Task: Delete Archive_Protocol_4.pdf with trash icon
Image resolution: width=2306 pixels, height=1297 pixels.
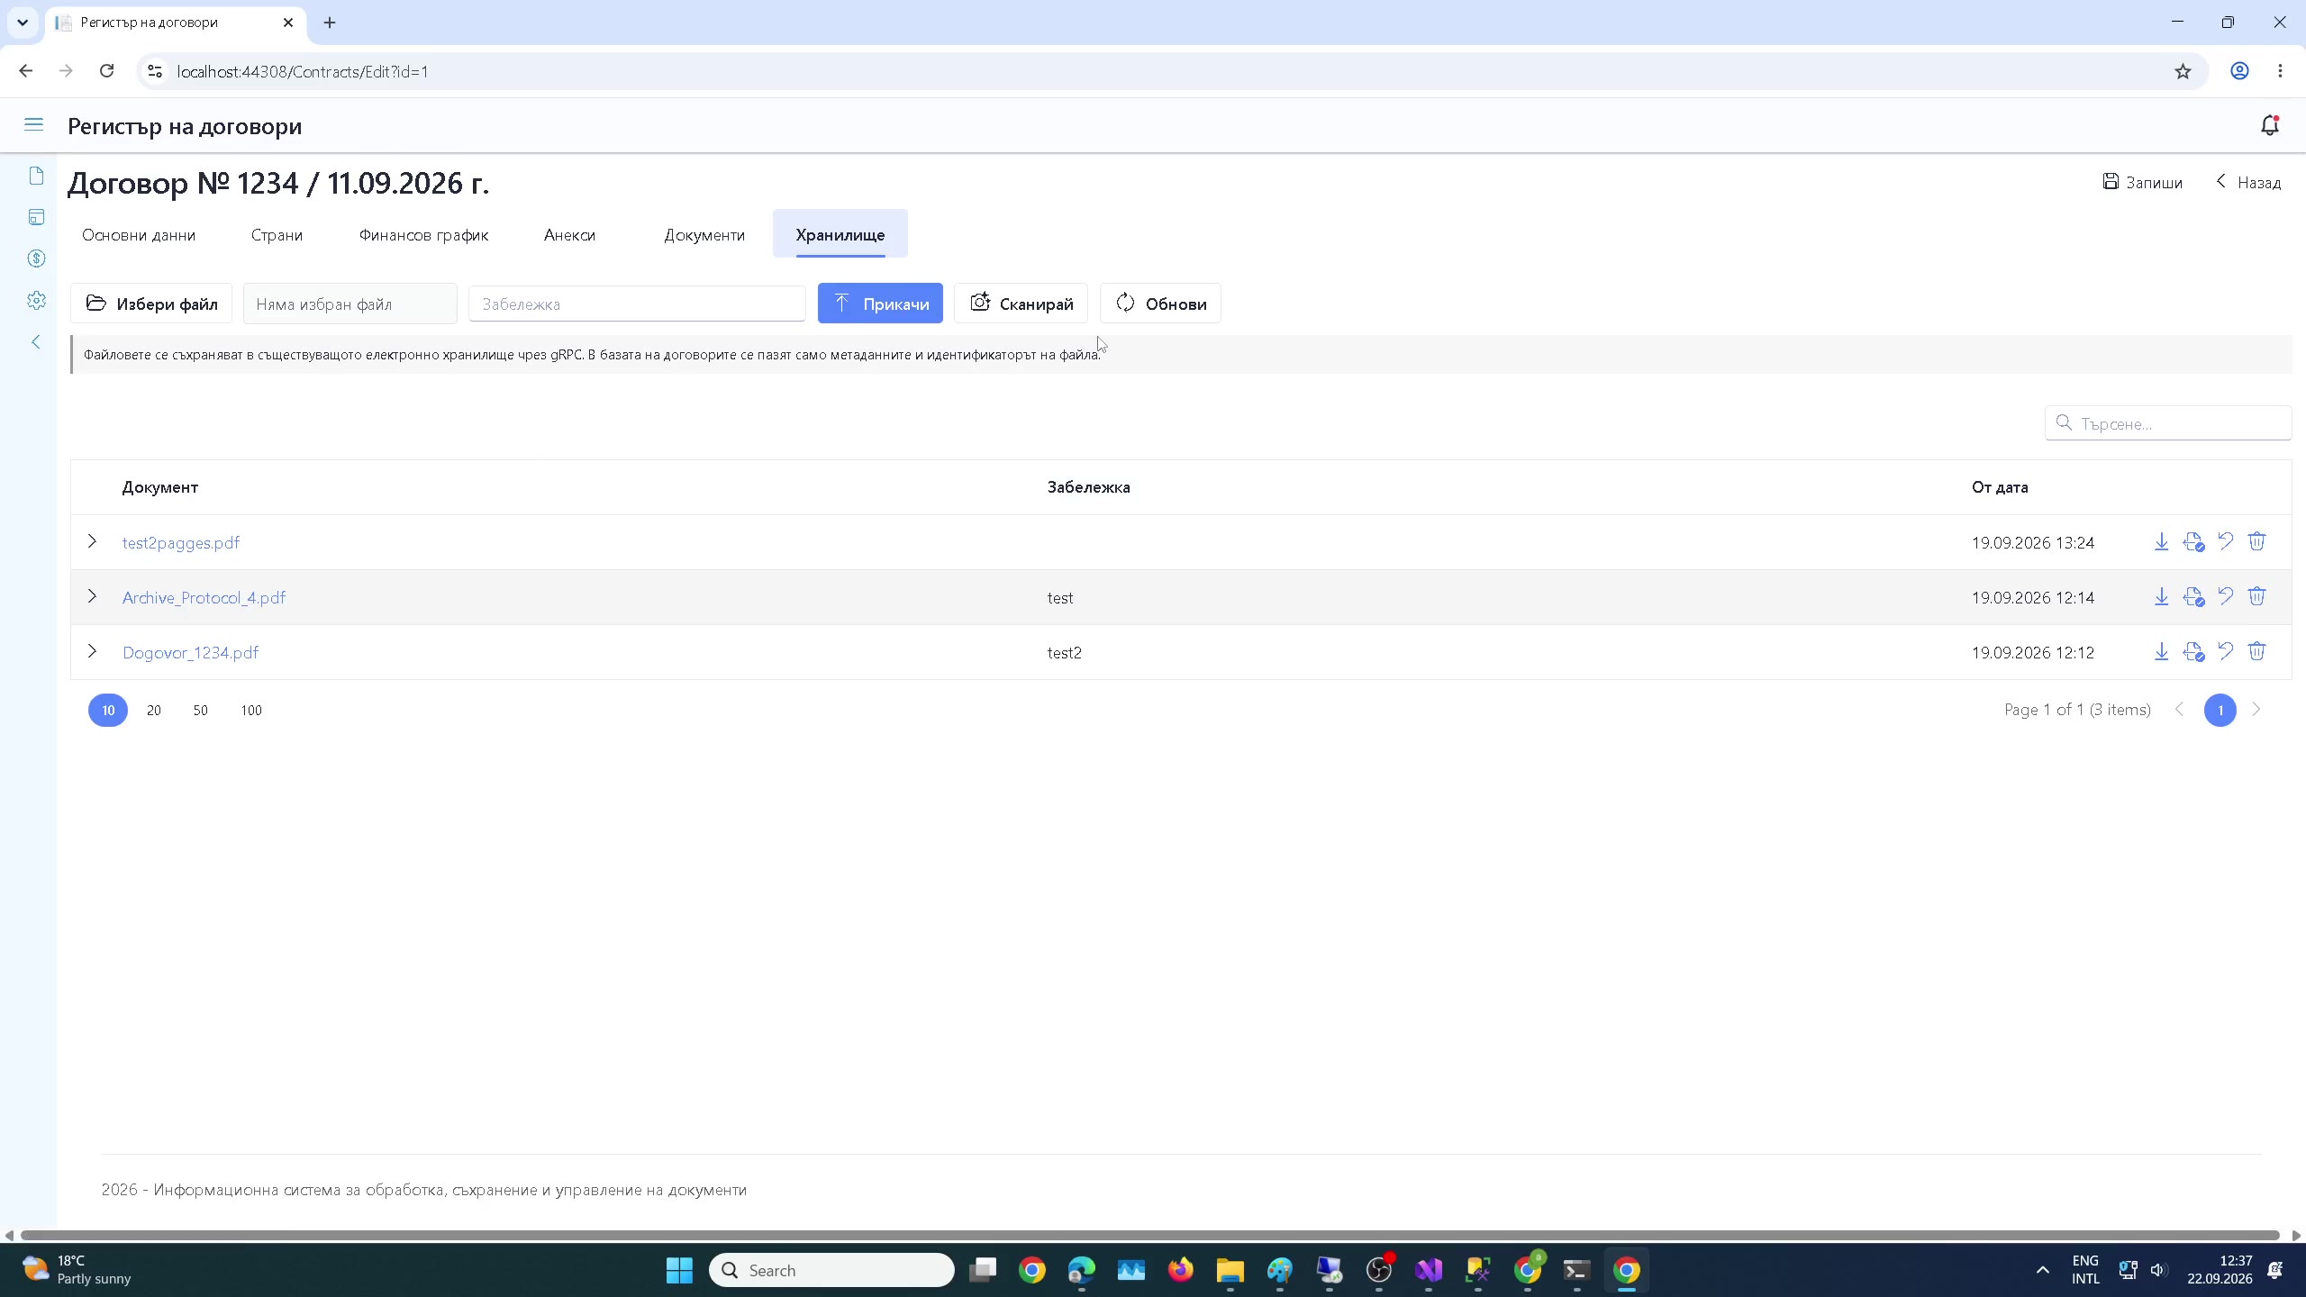Action: click(2256, 596)
